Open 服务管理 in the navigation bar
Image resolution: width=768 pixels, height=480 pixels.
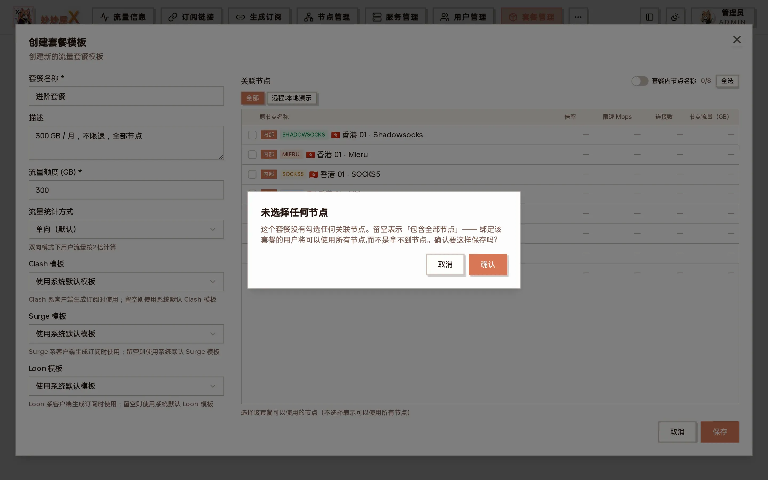coord(395,17)
